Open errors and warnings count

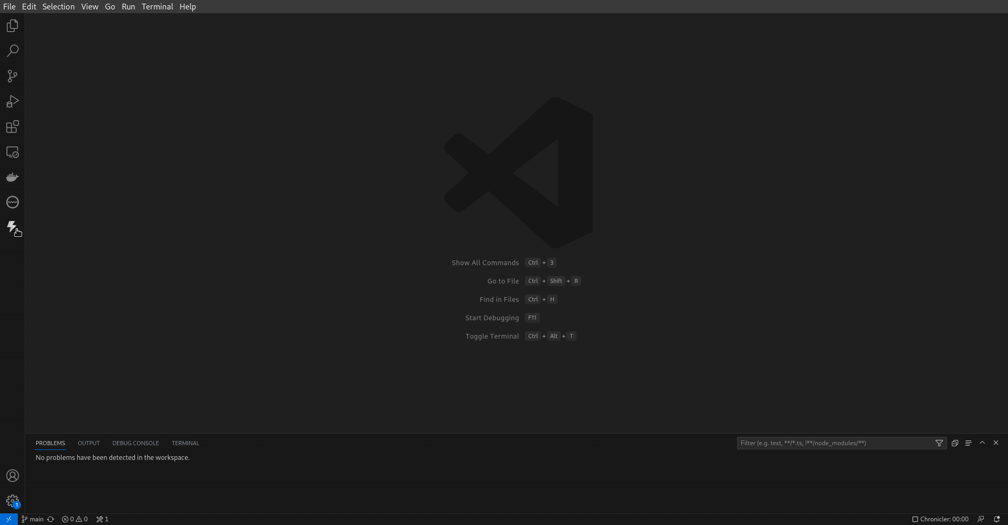[75, 519]
